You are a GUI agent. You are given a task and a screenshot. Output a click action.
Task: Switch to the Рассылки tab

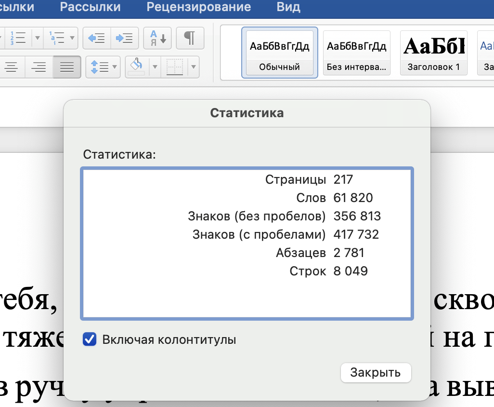(x=90, y=7)
